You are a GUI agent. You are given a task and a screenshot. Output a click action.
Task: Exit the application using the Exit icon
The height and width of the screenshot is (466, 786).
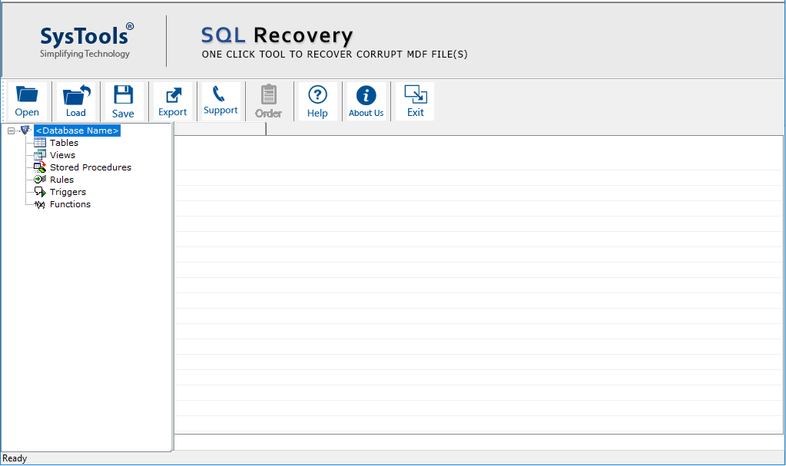point(415,101)
